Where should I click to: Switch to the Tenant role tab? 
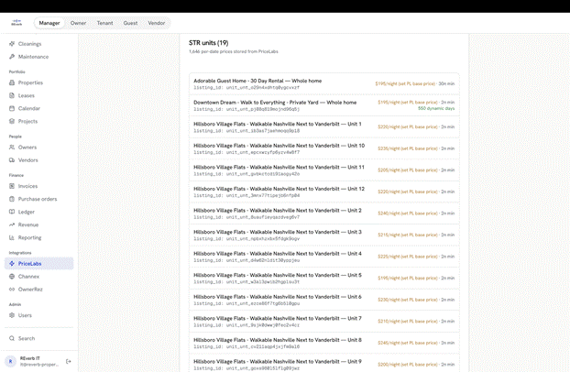pos(104,23)
